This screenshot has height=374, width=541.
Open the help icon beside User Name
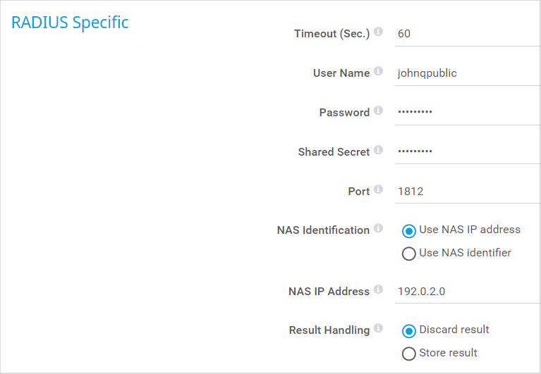point(378,71)
